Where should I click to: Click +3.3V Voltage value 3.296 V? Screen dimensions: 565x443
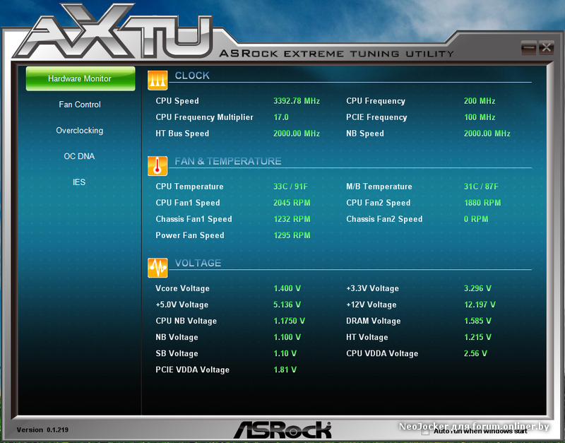click(478, 288)
